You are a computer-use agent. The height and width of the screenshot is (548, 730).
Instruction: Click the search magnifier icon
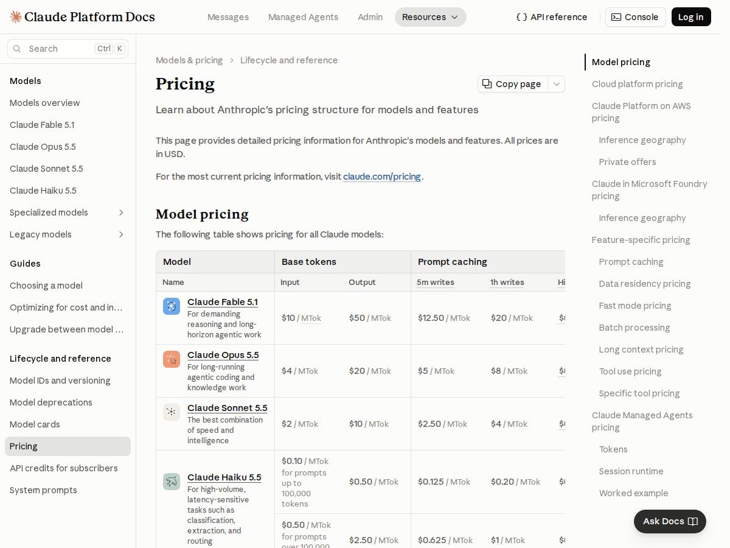pyautogui.click(x=17, y=49)
